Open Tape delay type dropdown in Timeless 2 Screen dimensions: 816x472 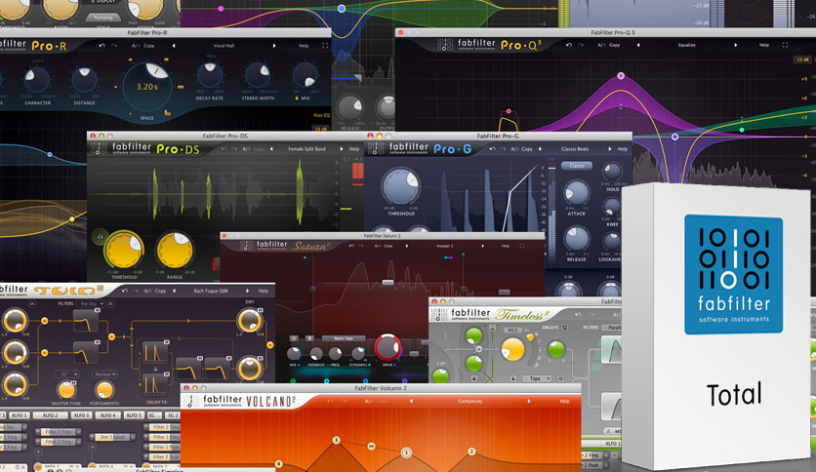pos(535,378)
